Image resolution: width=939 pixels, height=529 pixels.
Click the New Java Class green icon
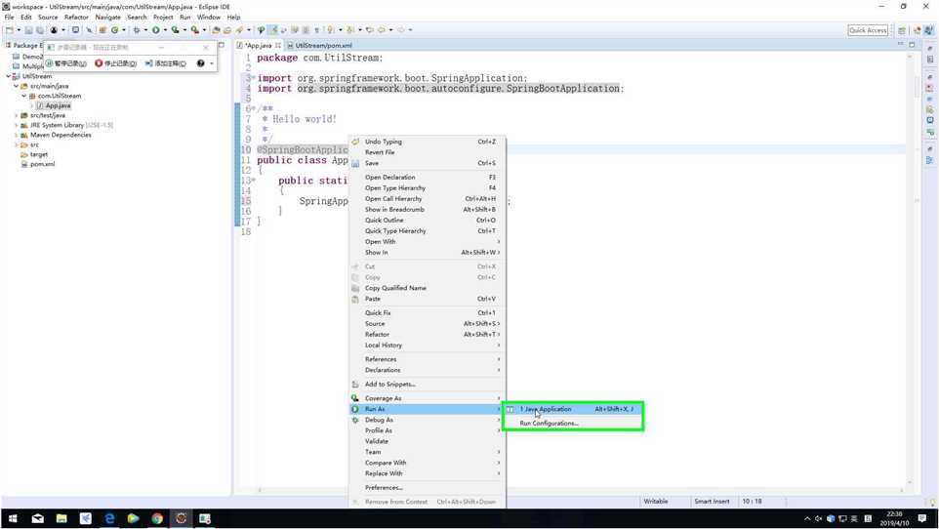[114, 30]
